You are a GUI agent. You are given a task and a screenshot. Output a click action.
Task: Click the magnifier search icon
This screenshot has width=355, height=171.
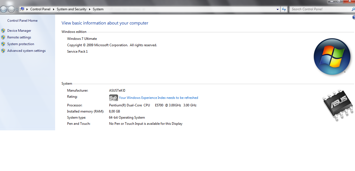(353, 9)
